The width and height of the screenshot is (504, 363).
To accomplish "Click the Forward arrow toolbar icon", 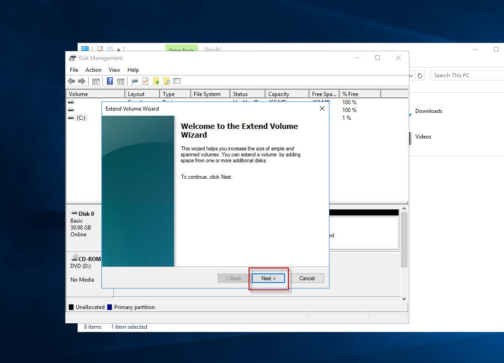I will click(x=82, y=81).
